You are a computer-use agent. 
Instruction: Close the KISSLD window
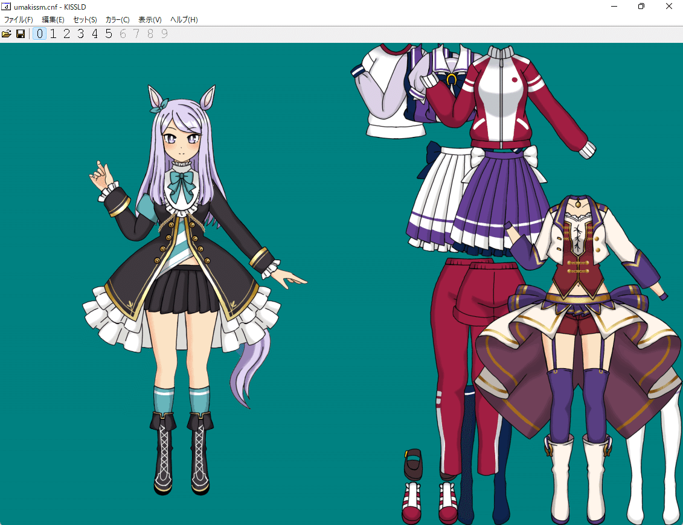(669, 7)
